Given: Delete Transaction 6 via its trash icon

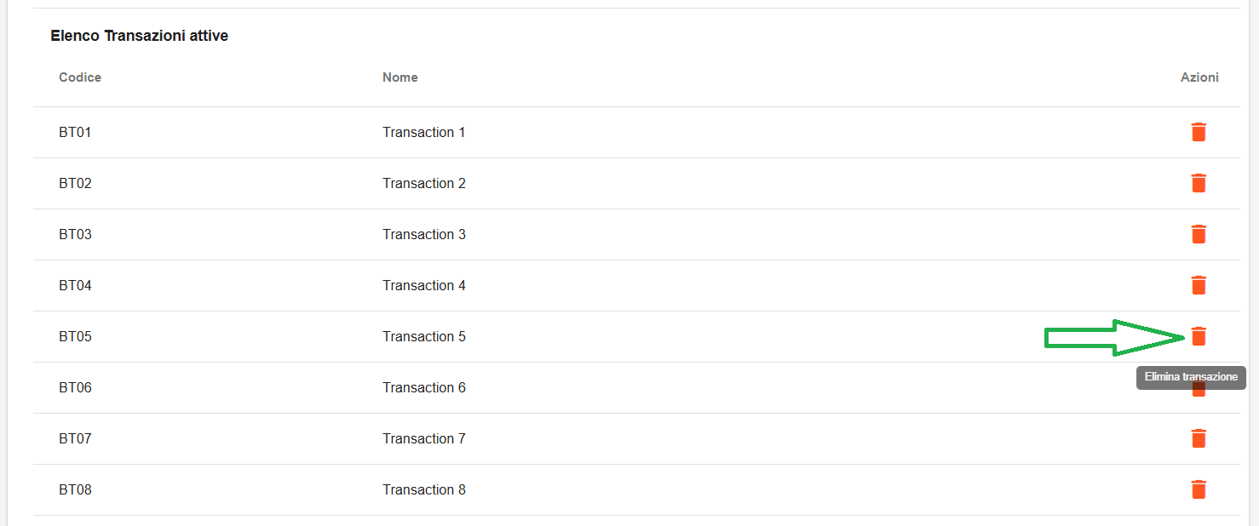Looking at the screenshot, I should click(x=1199, y=392).
